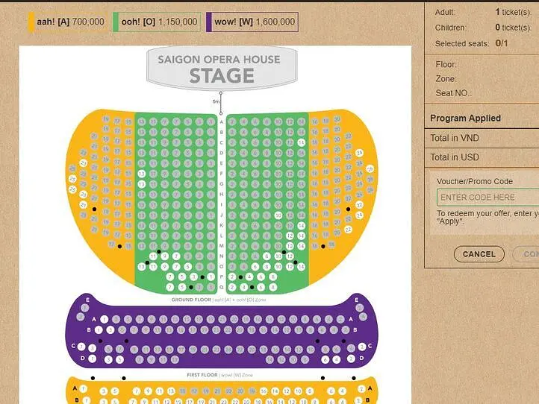Viewport: 539px width, 404px height.
Task: Focus the Voucher/Promo Code input field
Action: [x=487, y=198]
